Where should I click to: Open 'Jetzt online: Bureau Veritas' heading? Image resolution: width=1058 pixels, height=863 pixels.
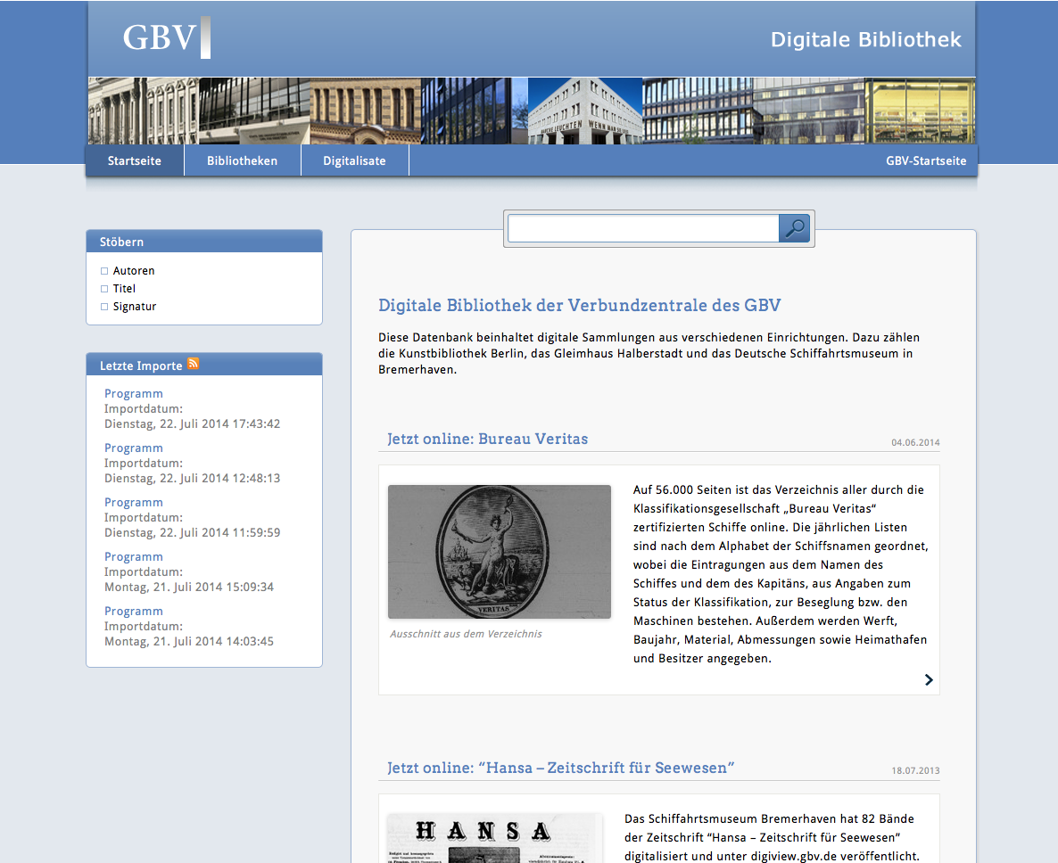coord(487,439)
